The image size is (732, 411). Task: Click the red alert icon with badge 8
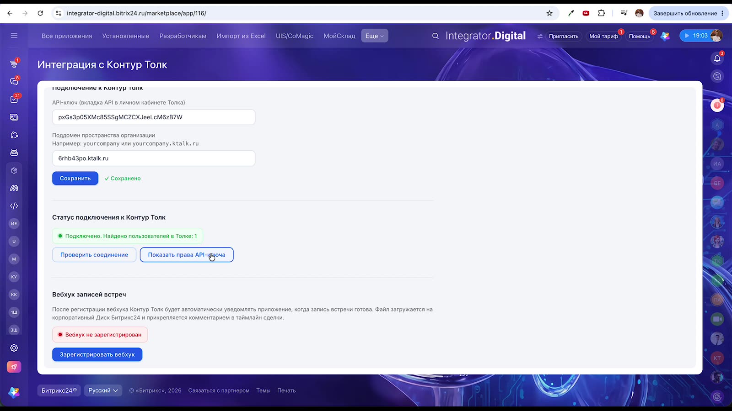(x=717, y=105)
